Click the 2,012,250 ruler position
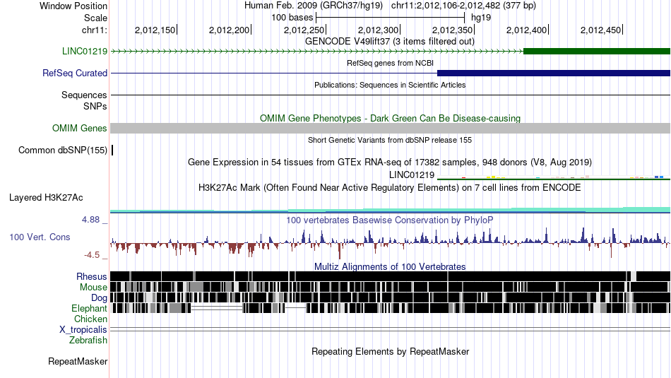 click(x=304, y=30)
